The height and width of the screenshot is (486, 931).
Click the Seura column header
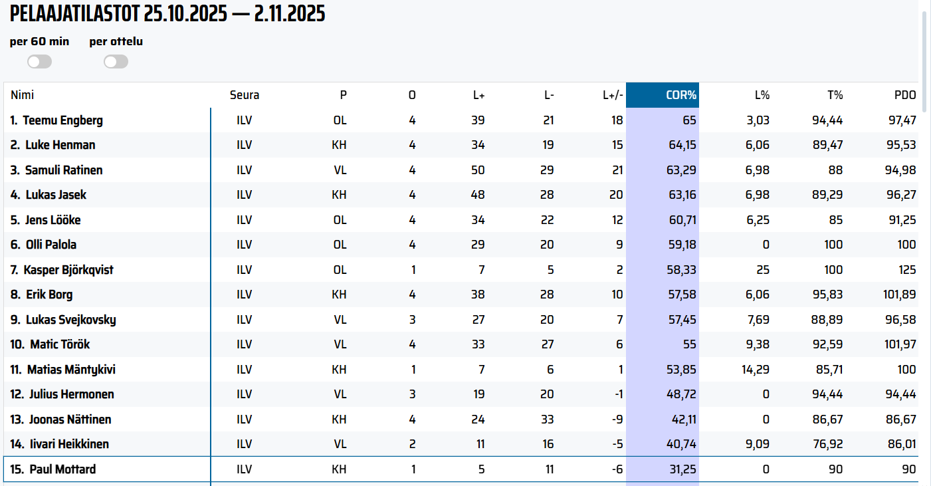244,95
